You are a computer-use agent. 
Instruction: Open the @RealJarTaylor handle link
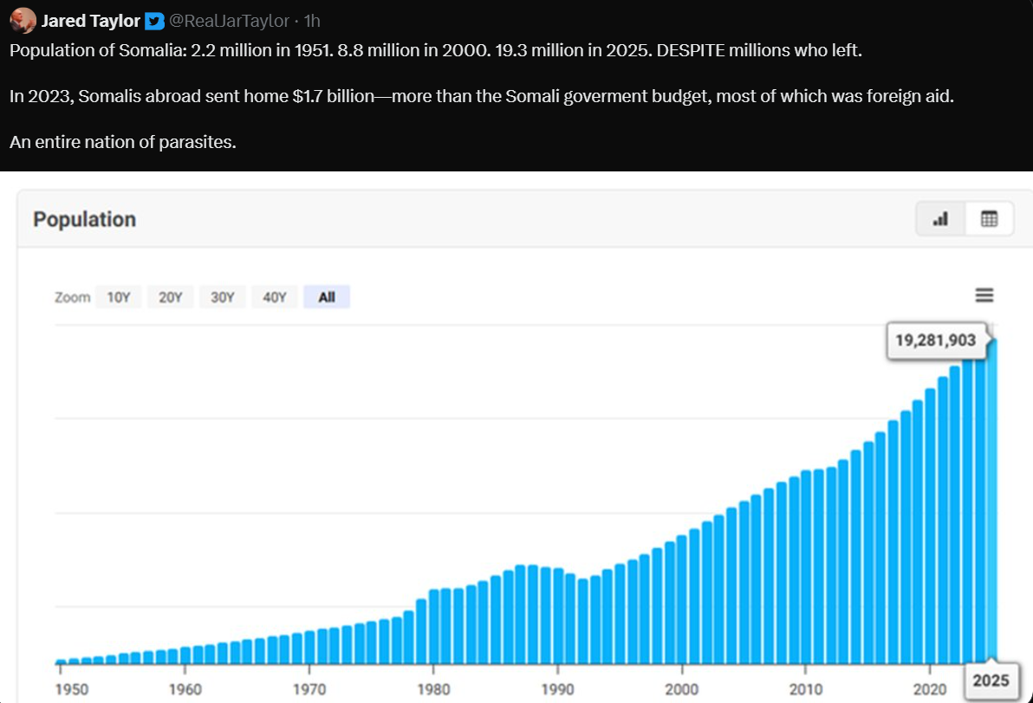[x=230, y=21]
